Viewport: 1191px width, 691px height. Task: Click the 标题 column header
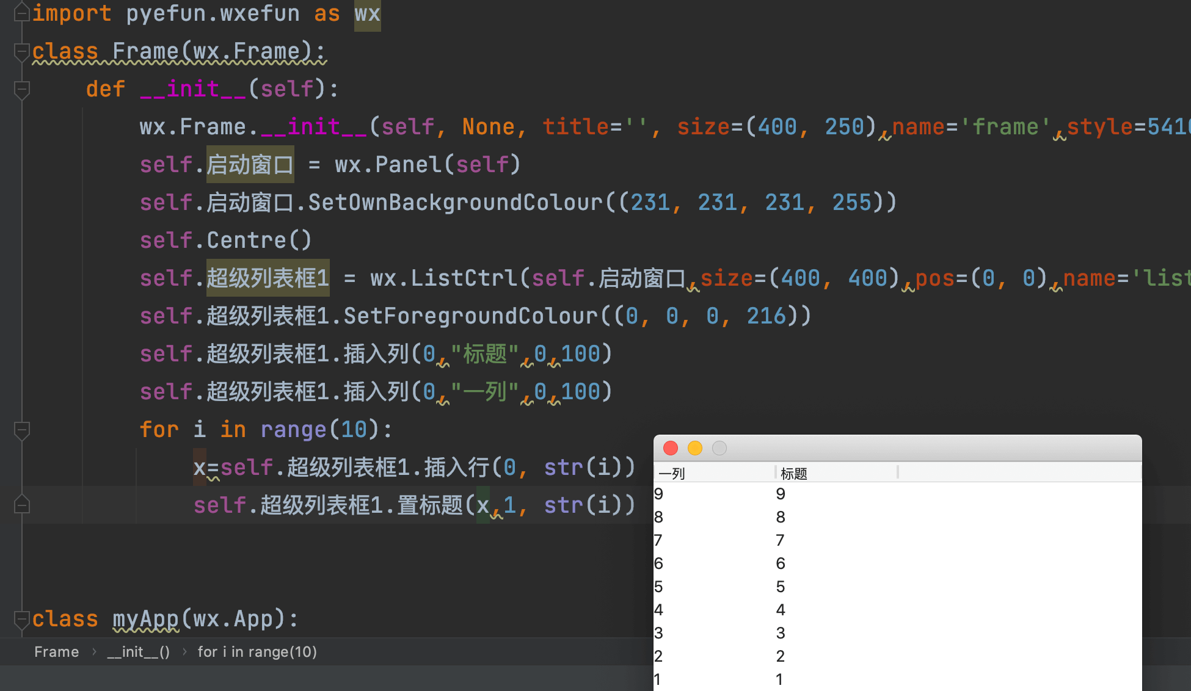(x=836, y=473)
